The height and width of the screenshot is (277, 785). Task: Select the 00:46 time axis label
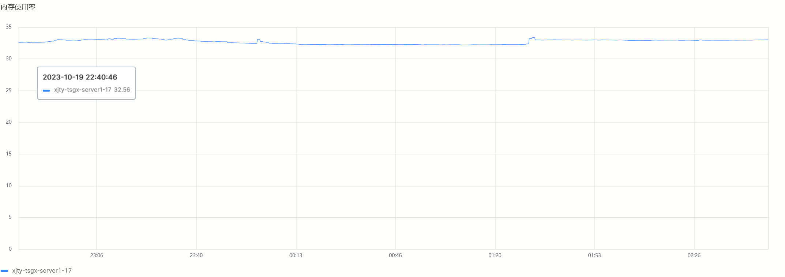395,255
